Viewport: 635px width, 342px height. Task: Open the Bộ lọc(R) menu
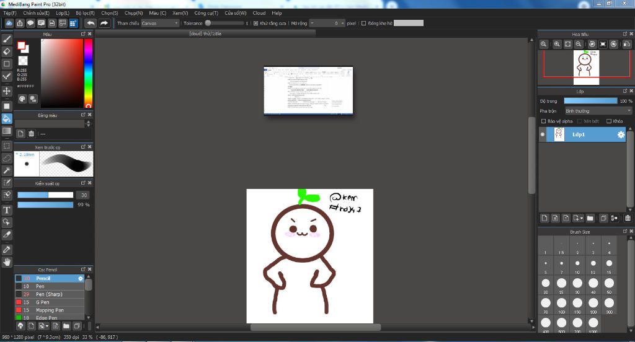[85, 13]
